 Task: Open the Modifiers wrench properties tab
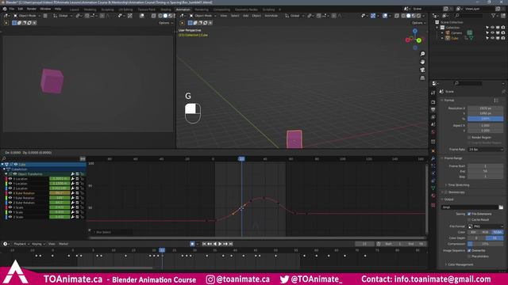(433, 158)
